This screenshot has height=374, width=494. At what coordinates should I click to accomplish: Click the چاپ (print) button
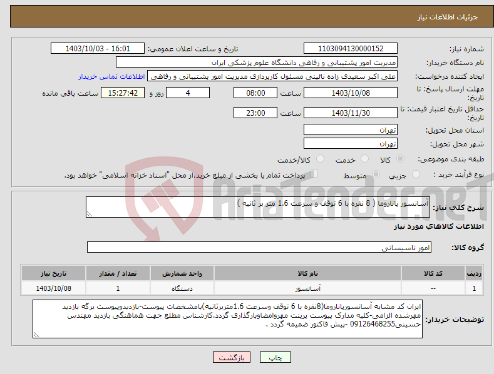click(275, 358)
